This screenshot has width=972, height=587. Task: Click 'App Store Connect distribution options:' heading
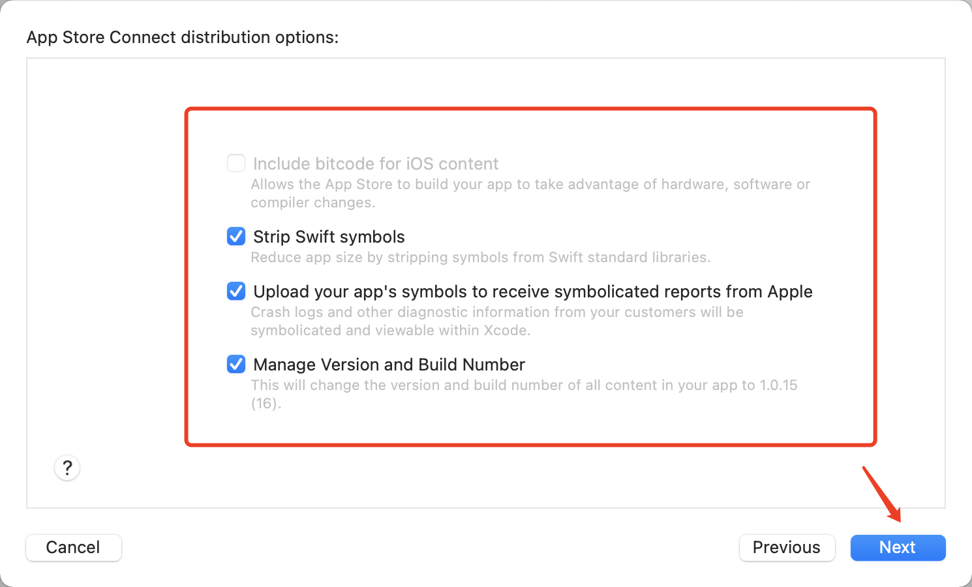click(183, 37)
